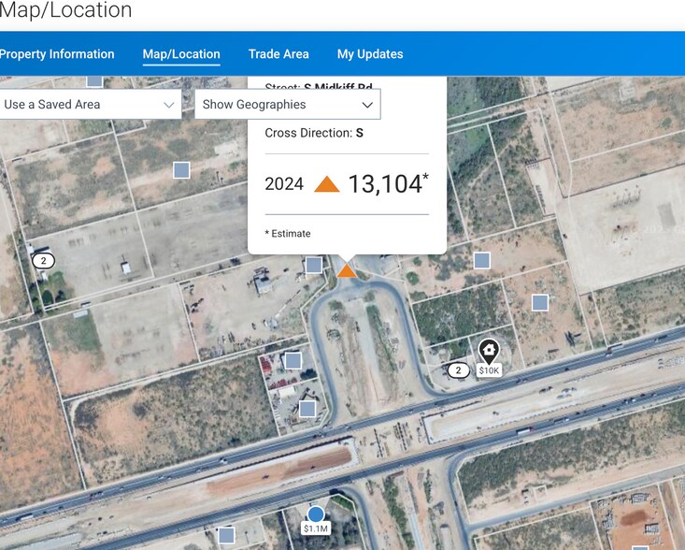Open the $1.1M price label
The width and height of the screenshot is (685, 550).
[x=316, y=528]
